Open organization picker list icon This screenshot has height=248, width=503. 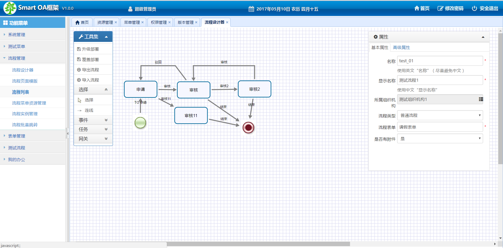(x=481, y=99)
